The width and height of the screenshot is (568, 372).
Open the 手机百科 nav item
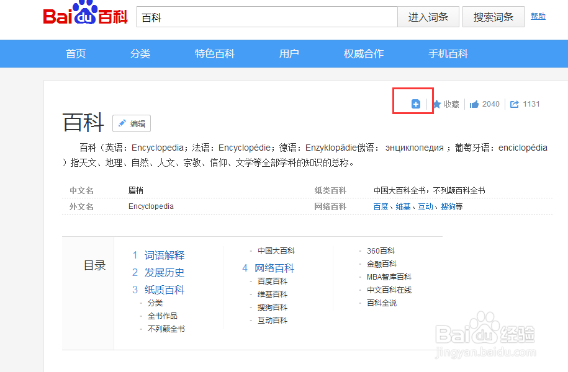point(448,53)
